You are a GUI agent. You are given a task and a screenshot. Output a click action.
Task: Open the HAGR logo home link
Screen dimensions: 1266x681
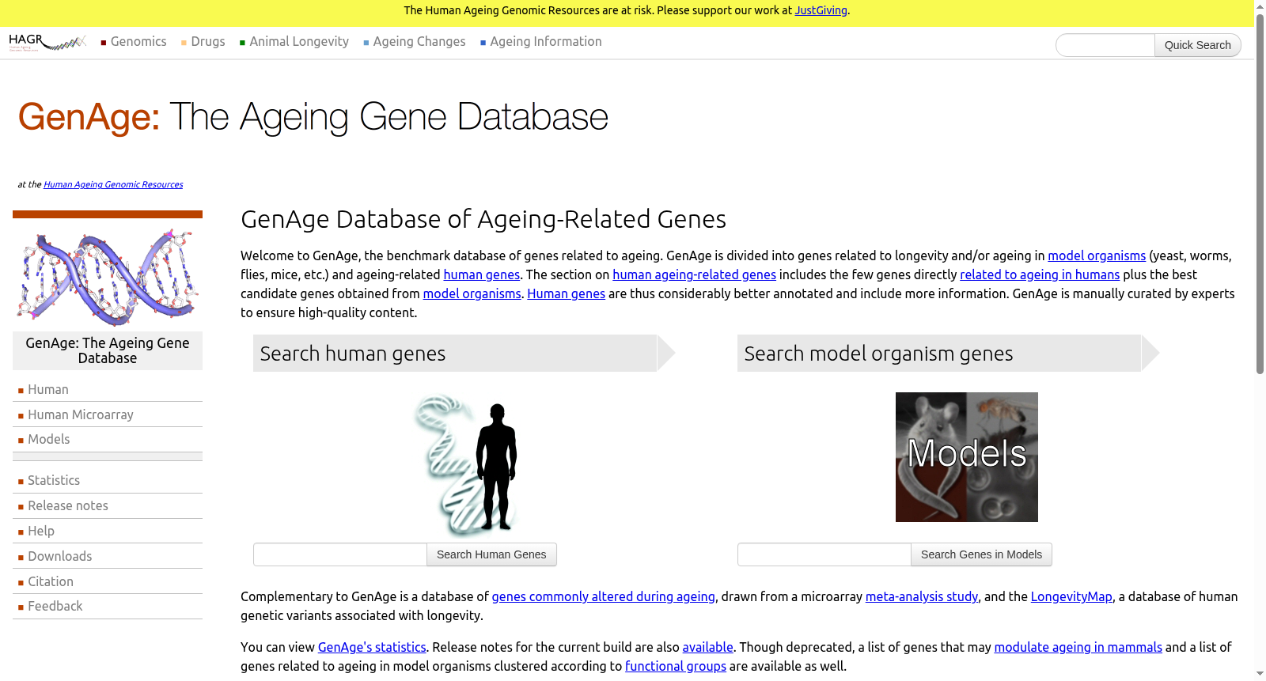pos(47,42)
